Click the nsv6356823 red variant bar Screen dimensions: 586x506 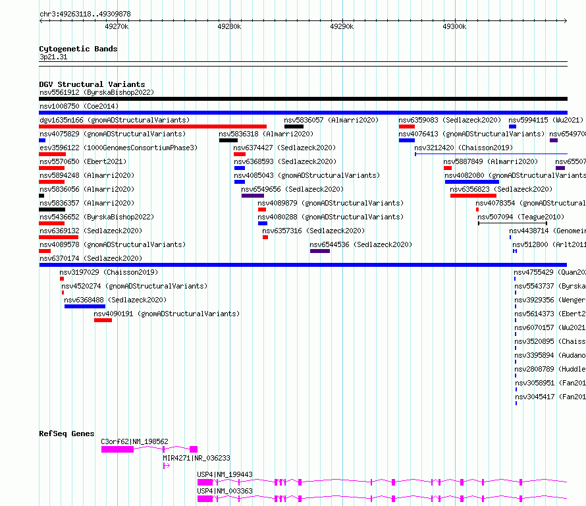(x=473, y=196)
